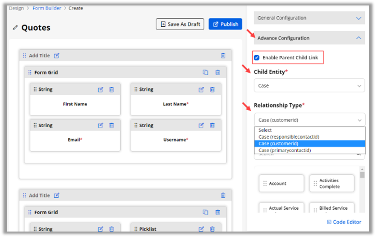Open the Relationship Type dropdown
This screenshot has width=376, height=237.
pos(309,120)
